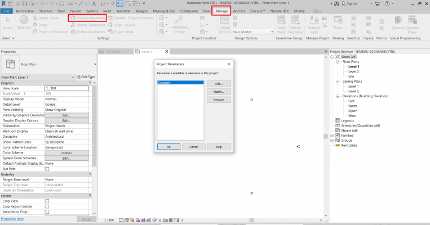Image resolution: width=430 pixels, height=225 pixels.
Task: Check the Crop Region Visible box
Action: click(x=47, y=206)
